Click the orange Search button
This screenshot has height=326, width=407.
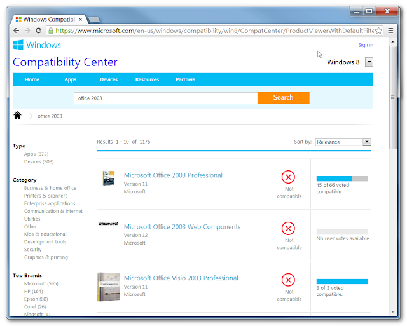[284, 98]
